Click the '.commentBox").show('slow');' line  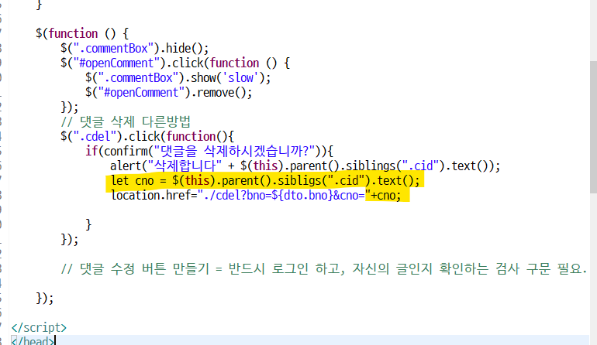click(178, 78)
